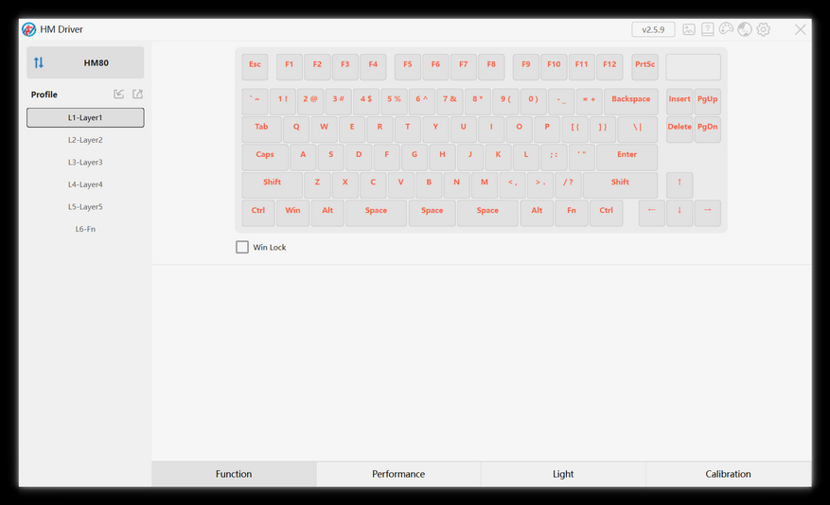
Task: Switch to the Performance tab
Action: [398, 474]
